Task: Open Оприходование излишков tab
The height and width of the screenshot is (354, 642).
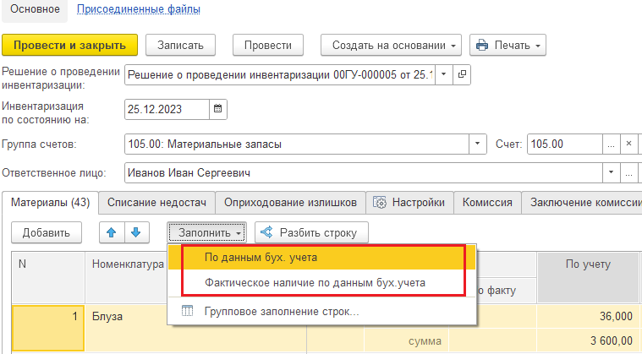Action: click(x=290, y=202)
